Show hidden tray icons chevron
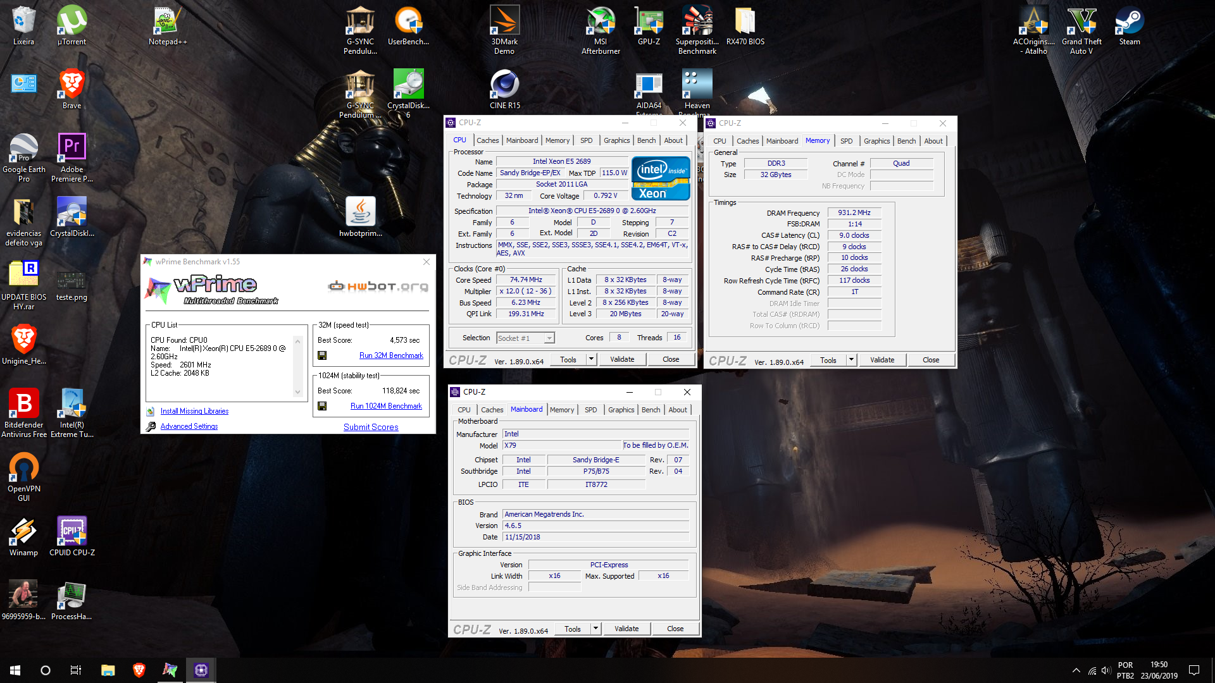Image resolution: width=1215 pixels, height=683 pixels. pyautogui.click(x=1076, y=670)
